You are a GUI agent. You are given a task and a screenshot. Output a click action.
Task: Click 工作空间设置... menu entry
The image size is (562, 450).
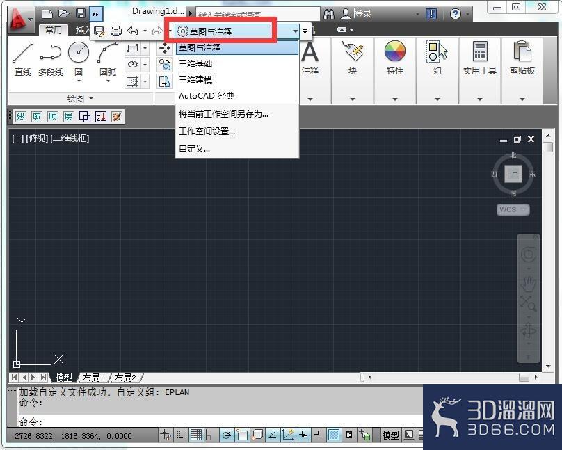tap(237, 131)
